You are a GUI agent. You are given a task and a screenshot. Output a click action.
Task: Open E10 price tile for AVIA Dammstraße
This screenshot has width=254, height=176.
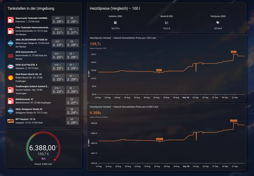coord(58,56)
